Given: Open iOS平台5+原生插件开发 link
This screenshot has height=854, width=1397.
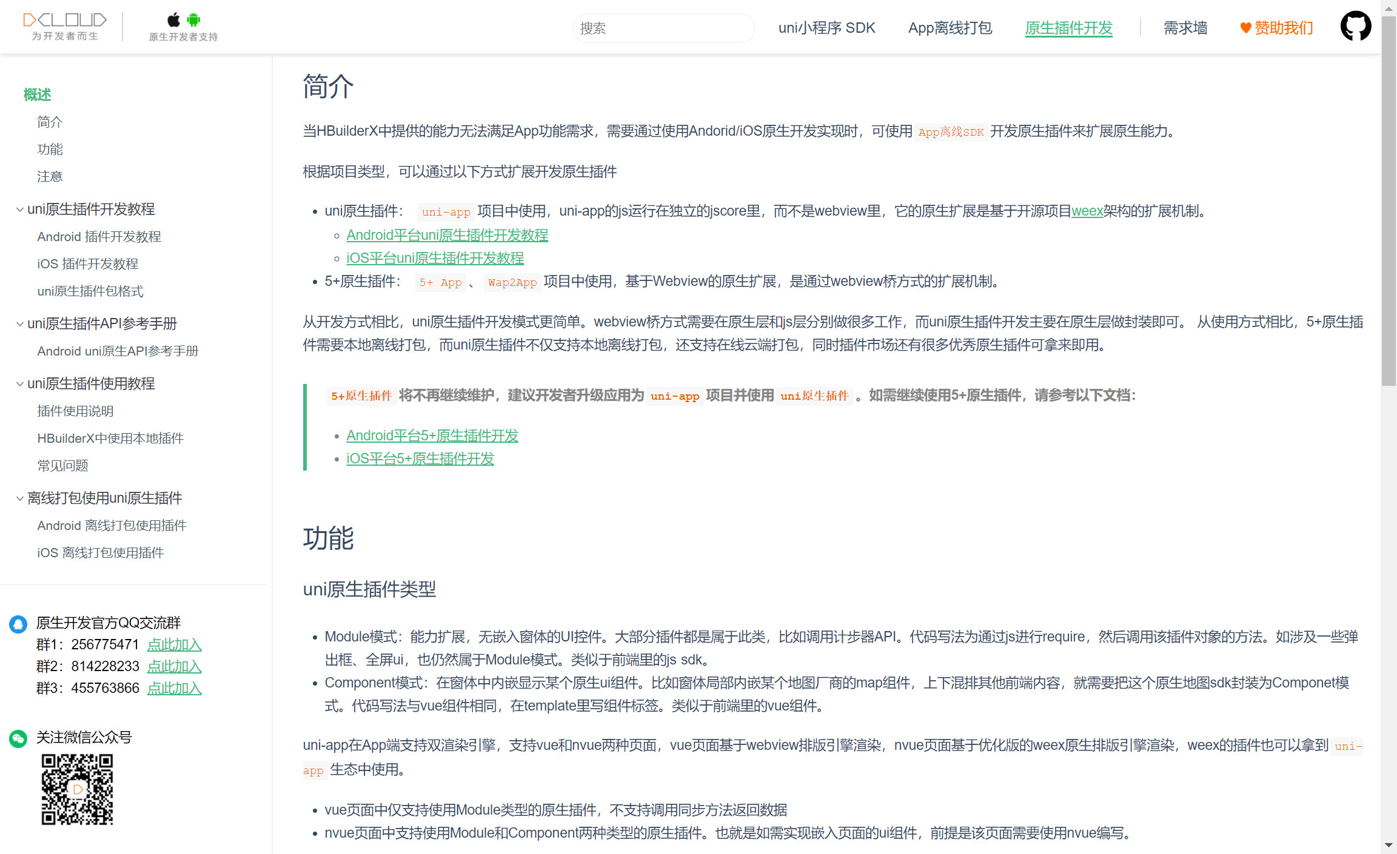Looking at the screenshot, I should [x=420, y=458].
